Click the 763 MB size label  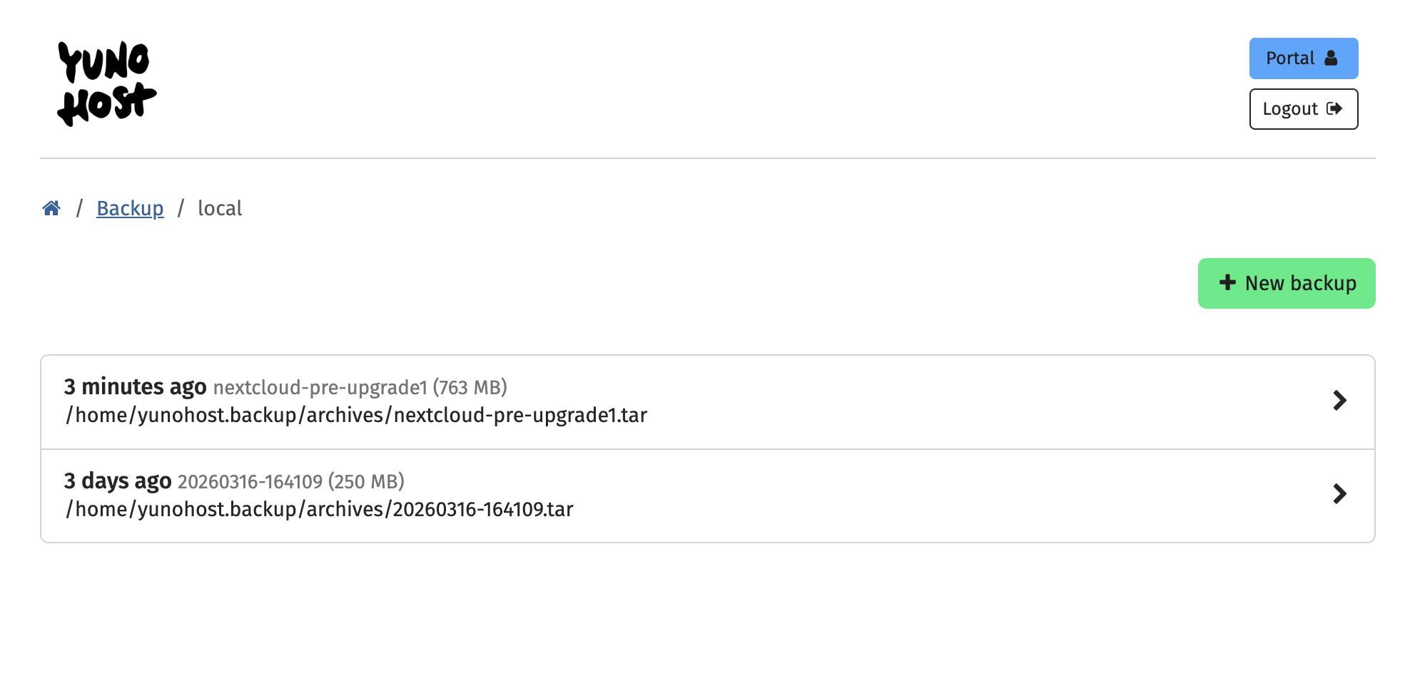(x=472, y=387)
